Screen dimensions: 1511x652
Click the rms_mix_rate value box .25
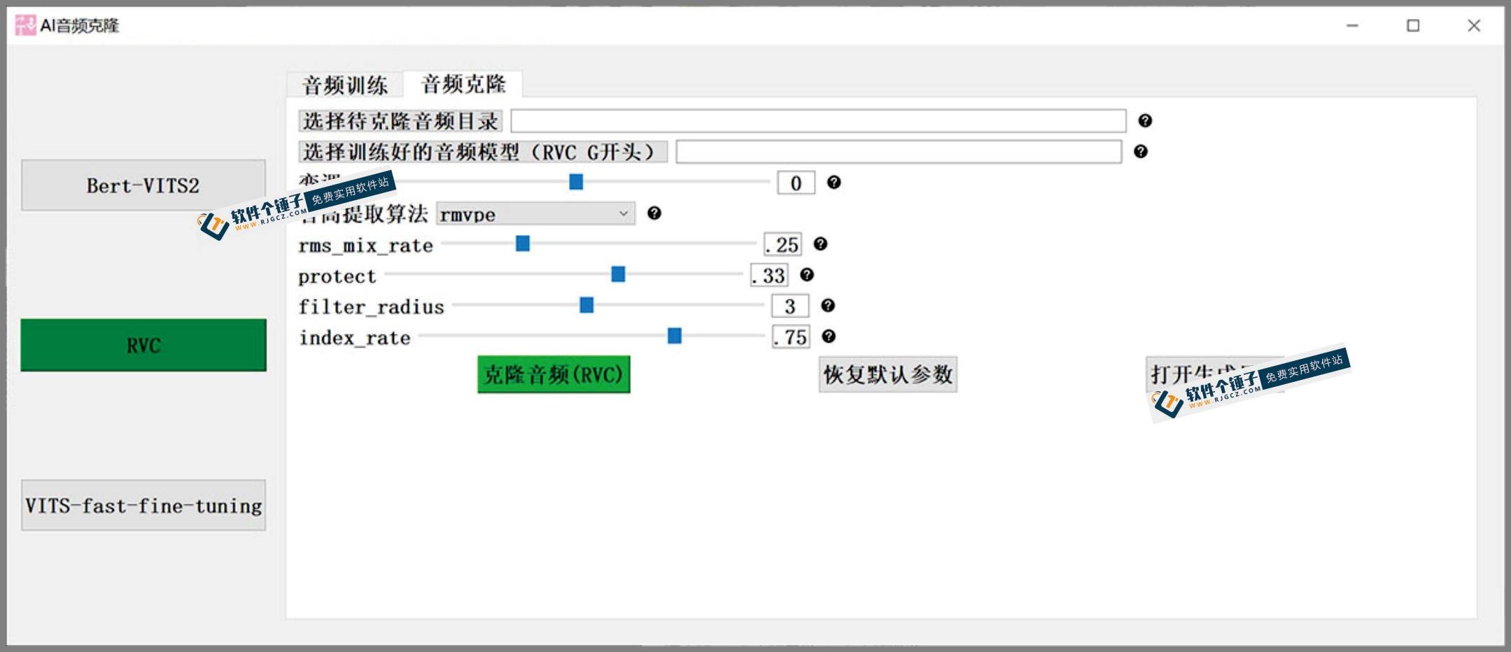coord(783,245)
